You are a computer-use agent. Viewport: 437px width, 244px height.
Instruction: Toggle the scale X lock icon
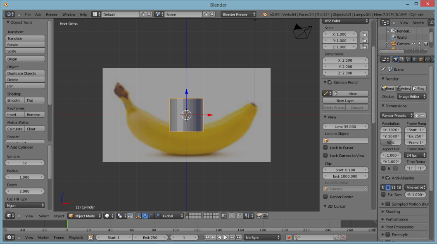(x=364, y=34)
